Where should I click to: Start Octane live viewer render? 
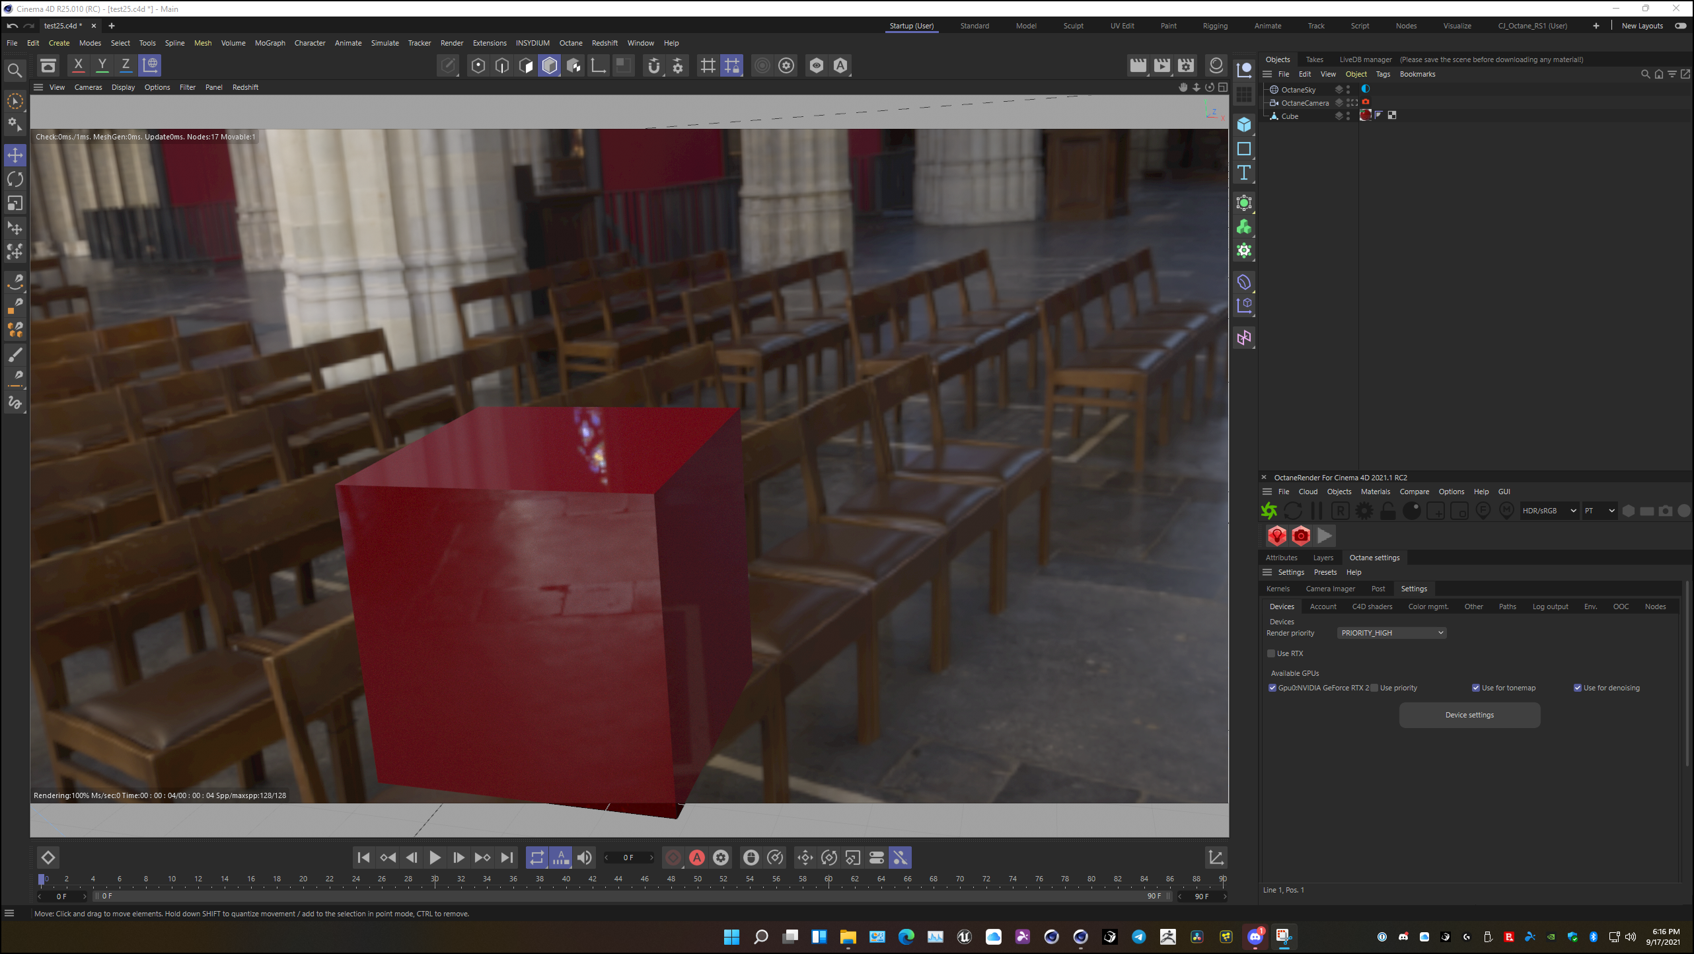(1269, 511)
